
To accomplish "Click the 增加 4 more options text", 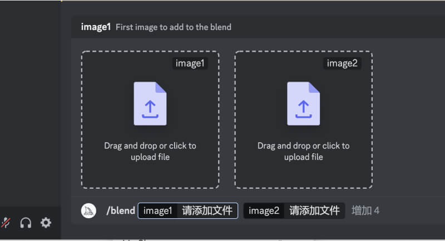I will [365, 210].
